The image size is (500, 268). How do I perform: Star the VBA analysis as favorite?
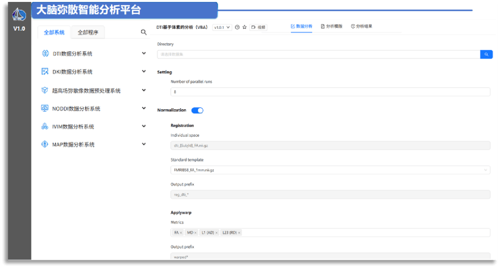244,27
